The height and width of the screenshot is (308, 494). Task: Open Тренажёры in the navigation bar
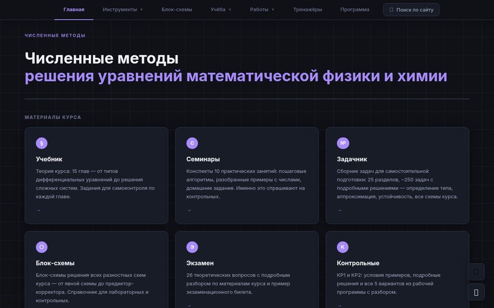click(308, 10)
